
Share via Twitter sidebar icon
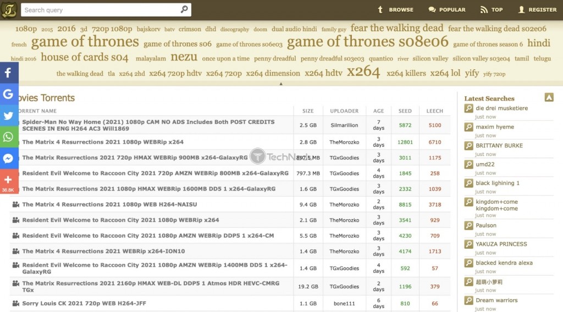click(x=8, y=115)
